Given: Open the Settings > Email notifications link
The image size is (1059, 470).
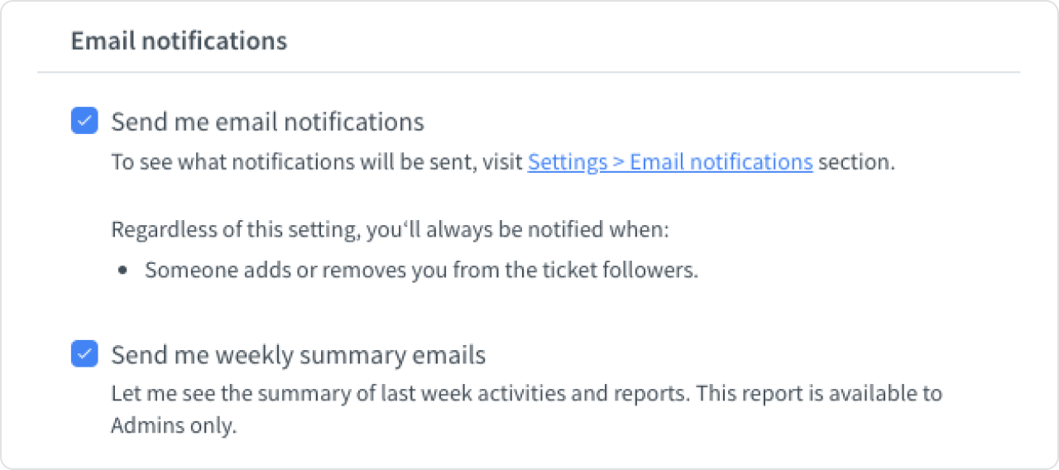Looking at the screenshot, I should point(669,162).
